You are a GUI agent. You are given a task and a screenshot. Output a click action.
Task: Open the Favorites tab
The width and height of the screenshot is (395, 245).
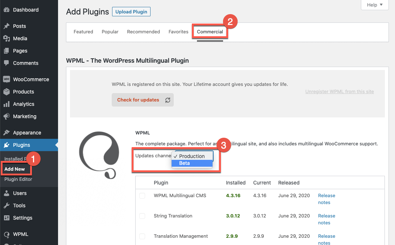coord(178,32)
